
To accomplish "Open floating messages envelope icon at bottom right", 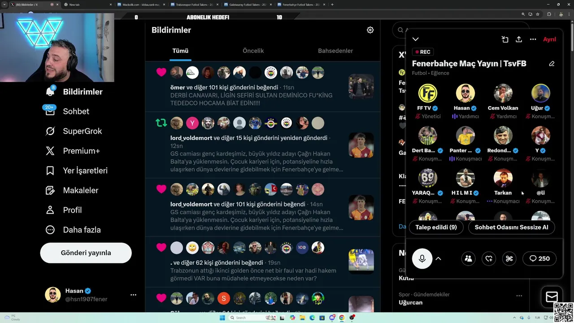I will tap(552, 297).
